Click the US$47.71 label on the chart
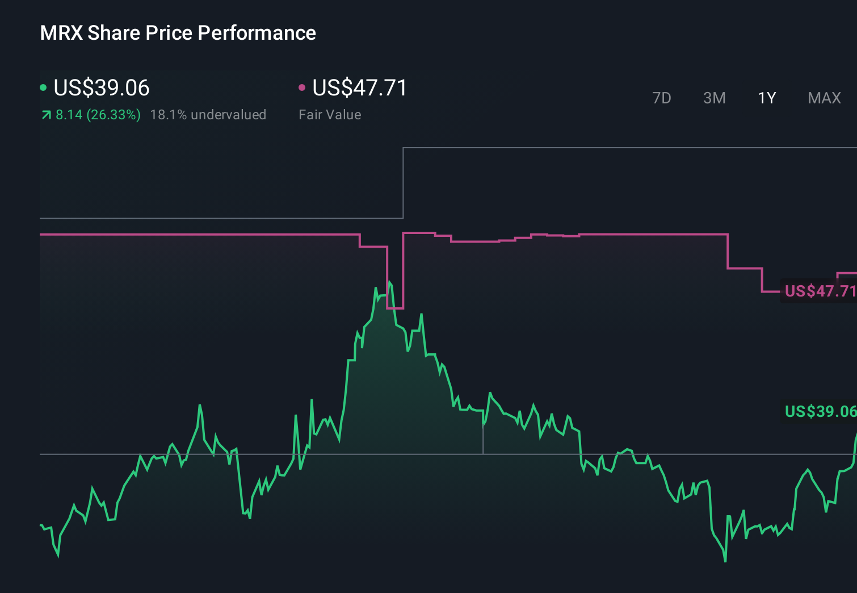This screenshot has width=857, height=593. pos(819,291)
